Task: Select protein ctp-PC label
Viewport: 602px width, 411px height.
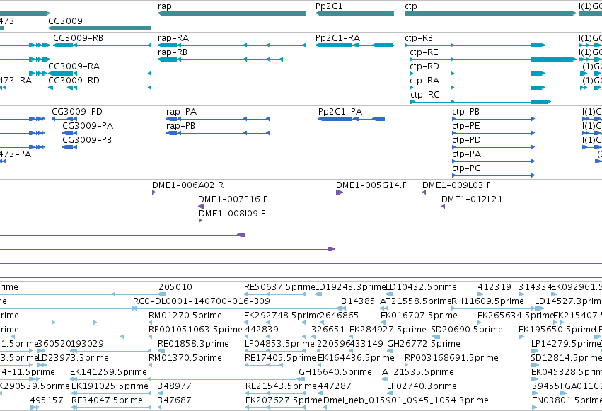Action: coord(466,168)
